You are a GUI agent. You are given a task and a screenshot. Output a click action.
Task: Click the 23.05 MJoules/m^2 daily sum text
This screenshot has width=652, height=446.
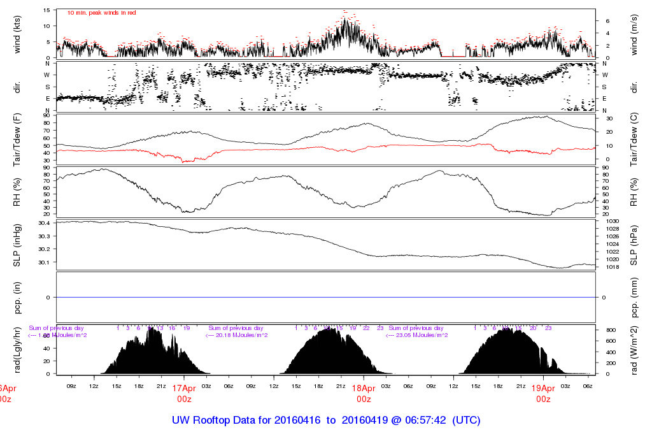click(417, 334)
